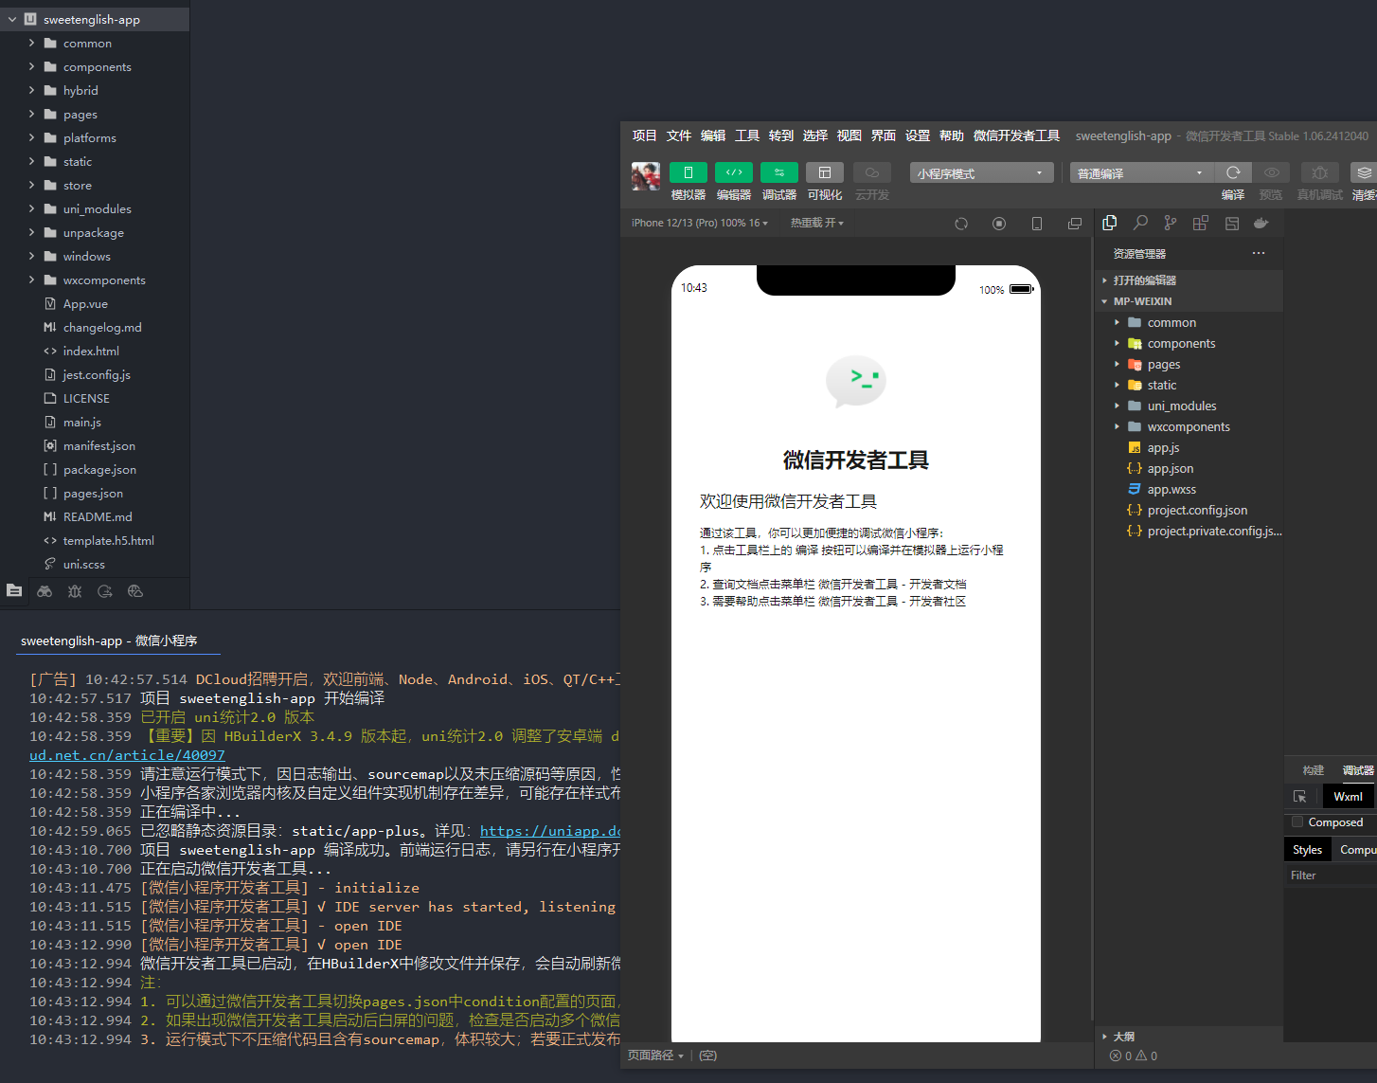Click the simulator refresh icon
The width and height of the screenshot is (1377, 1083).
961,224
